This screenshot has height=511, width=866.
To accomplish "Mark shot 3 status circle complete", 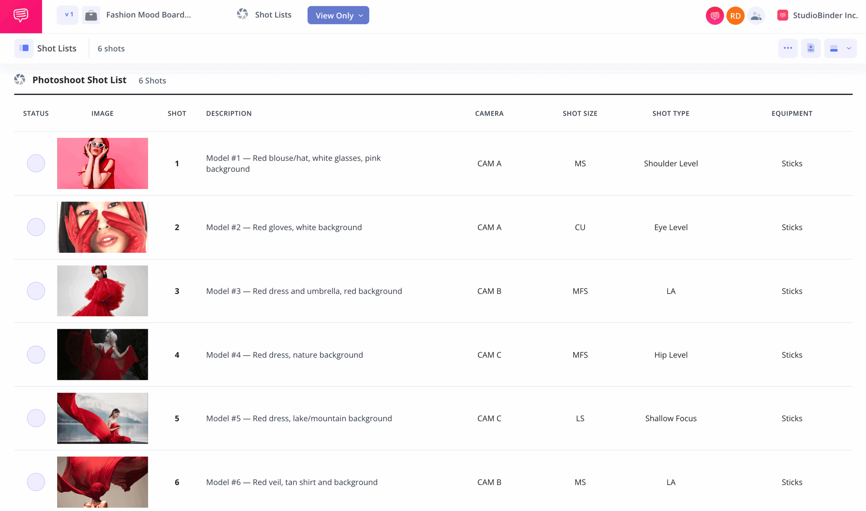I will (x=36, y=291).
